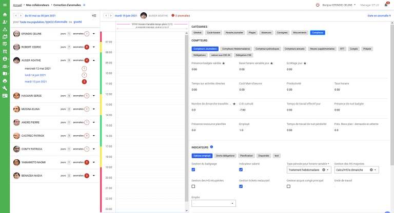394x213 pixels.
Task: Go to next period arrow in left panel
Action: click(x=21, y=15)
